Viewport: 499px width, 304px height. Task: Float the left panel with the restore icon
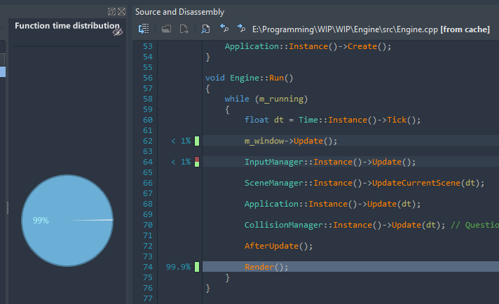pos(111,12)
